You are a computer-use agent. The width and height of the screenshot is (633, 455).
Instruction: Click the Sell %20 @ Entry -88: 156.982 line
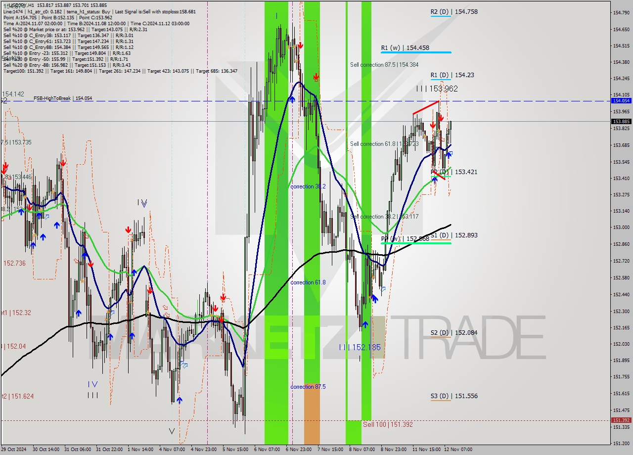[67, 65]
